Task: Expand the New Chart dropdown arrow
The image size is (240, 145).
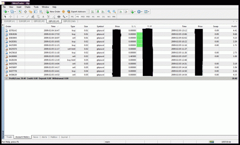Action: click(8, 12)
